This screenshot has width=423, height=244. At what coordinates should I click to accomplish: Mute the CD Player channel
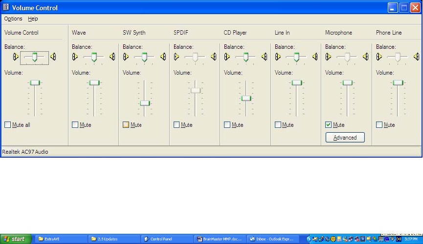click(x=227, y=125)
